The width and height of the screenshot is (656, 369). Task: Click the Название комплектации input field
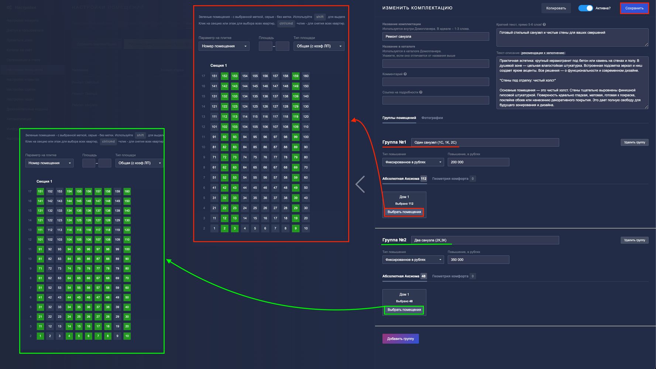(x=435, y=37)
